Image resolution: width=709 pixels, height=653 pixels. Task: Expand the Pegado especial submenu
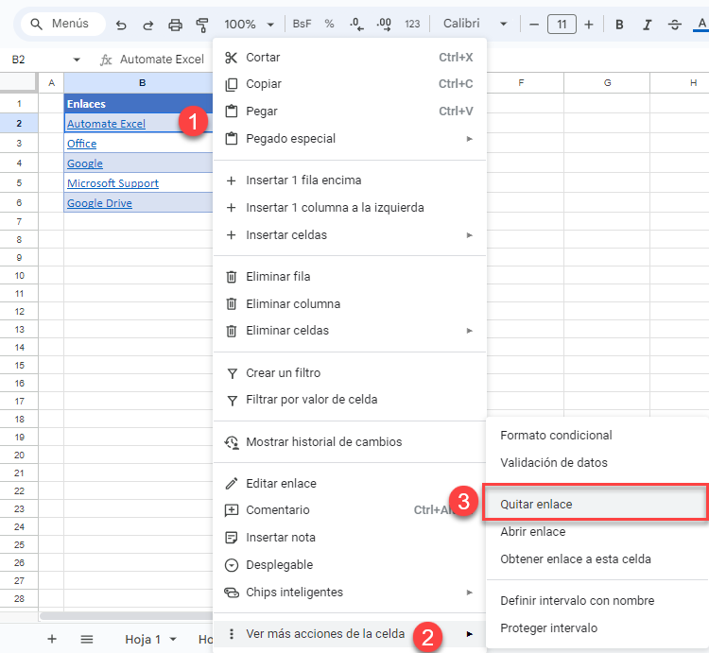[x=350, y=138]
